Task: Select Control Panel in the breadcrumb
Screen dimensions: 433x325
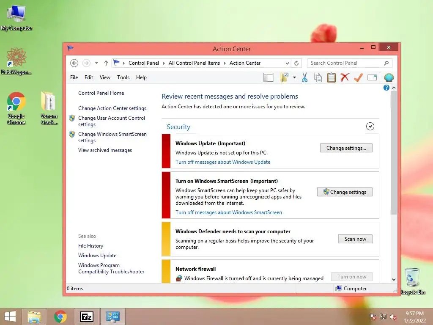Action: pos(144,63)
